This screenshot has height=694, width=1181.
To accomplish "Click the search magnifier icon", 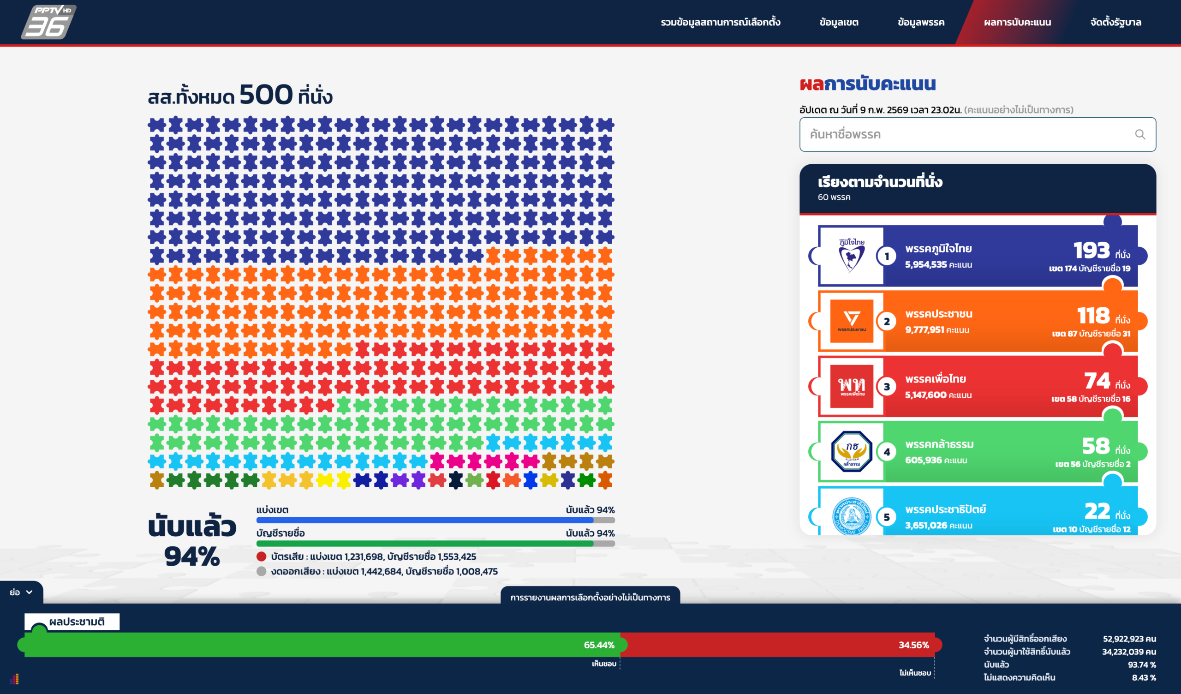I will [x=1140, y=135].
